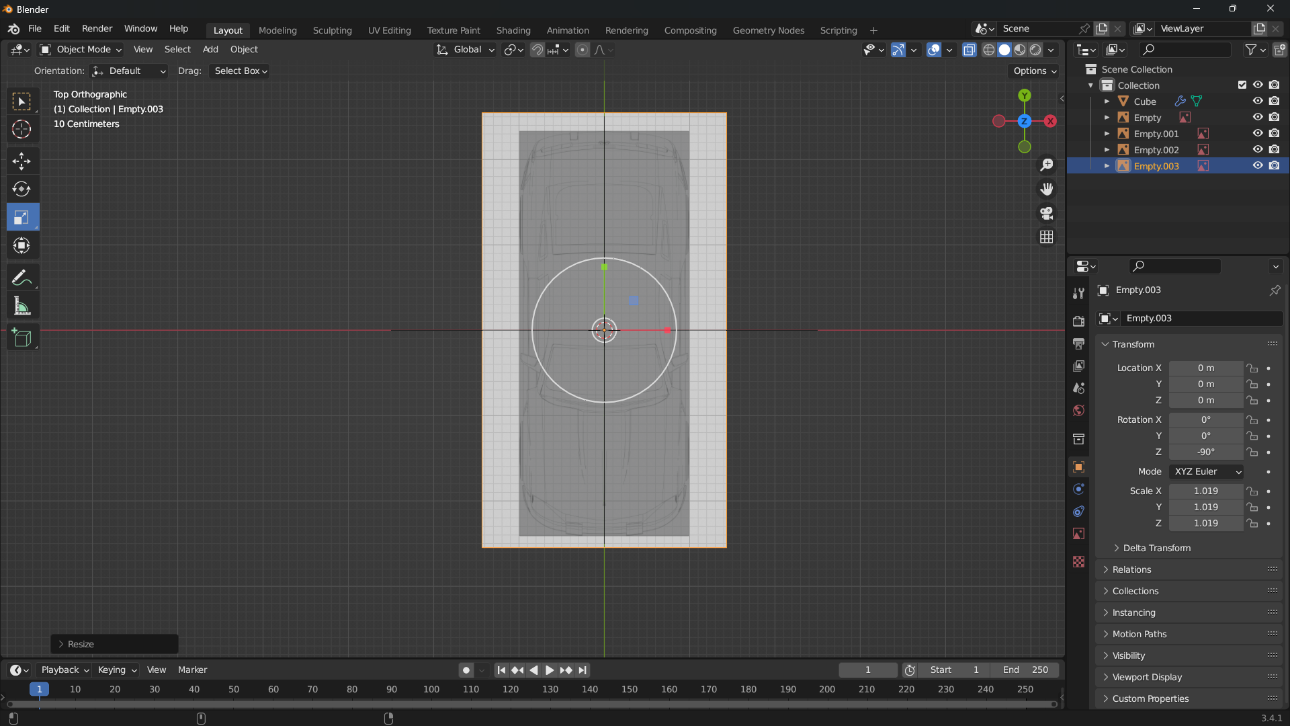Viewport: 1290px width, 726px height.
Task: Select the 3D Cursor tool
Action: point(21,129)
